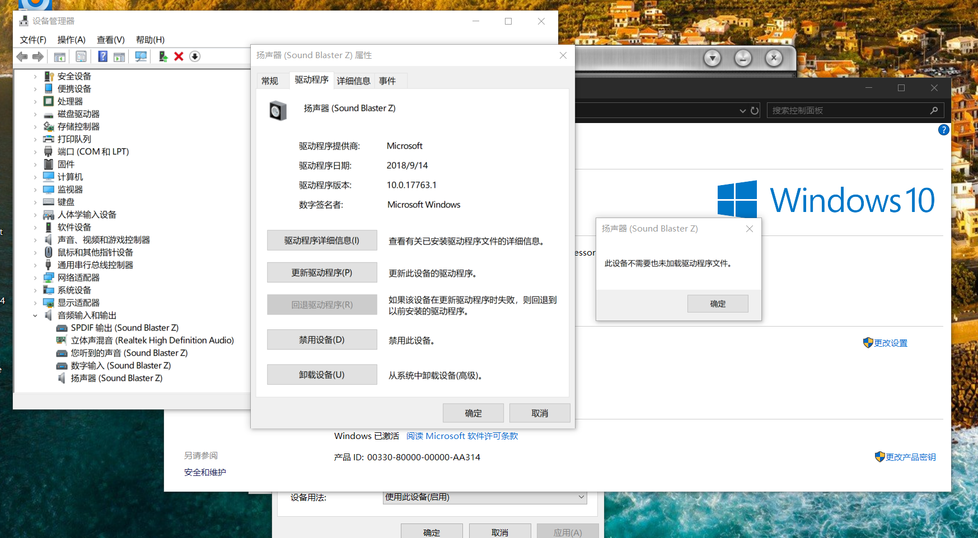Screen dimensions: 978x538
Task: Select 数字输入 (Sound Blaster Z) device
Action: (121, 365)
